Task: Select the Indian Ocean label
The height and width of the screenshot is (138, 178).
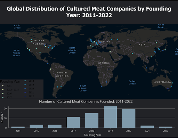Action: coord(132,82)
